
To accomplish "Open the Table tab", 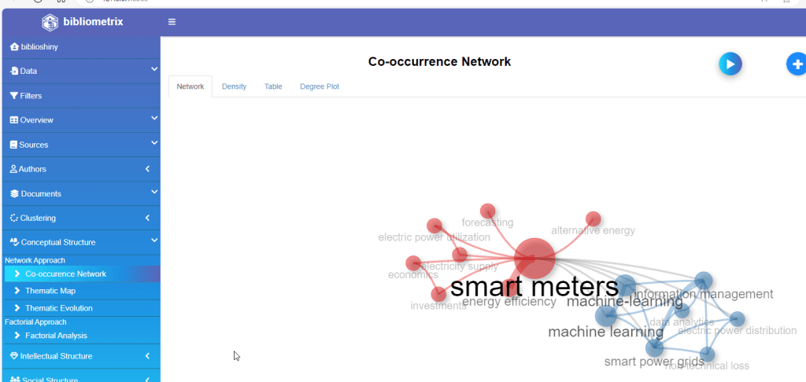I will click(x=273, y=86).
